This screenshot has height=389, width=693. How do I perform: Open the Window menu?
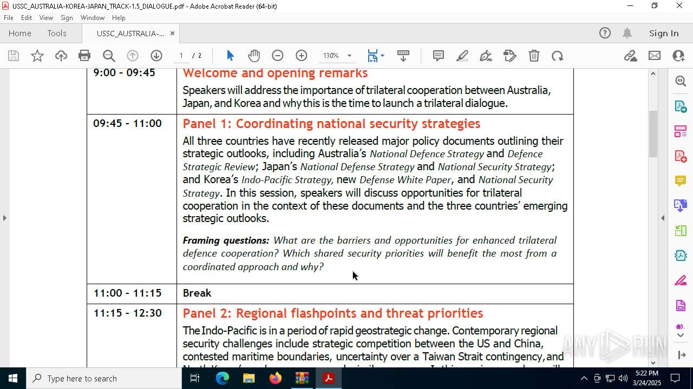pyautogui.click(x=93, y=18)
